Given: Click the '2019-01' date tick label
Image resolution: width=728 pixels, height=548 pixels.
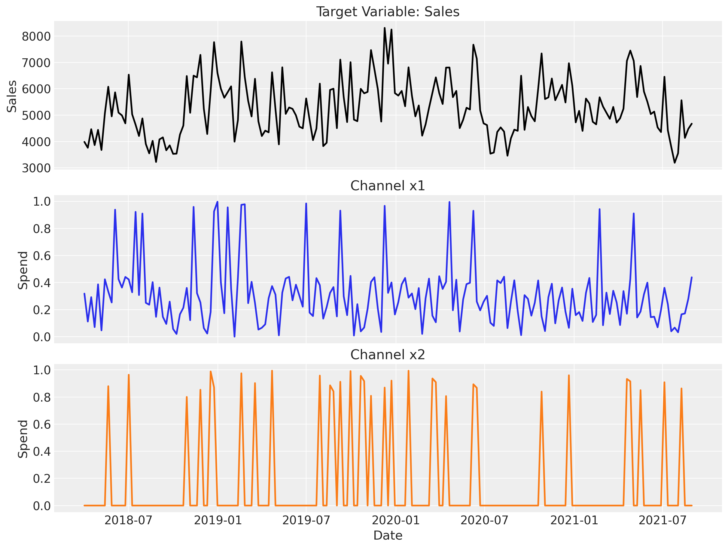Looking at the screenshot, I should coord(218,520).
